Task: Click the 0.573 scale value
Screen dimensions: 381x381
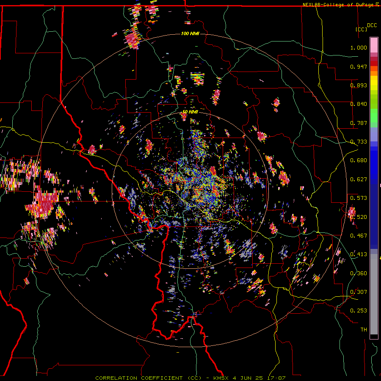Action: point(359,198)
